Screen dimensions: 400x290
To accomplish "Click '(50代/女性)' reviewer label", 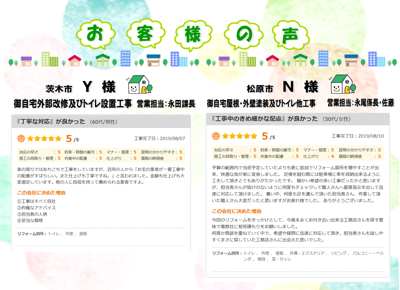I will [x=336, y=119].
